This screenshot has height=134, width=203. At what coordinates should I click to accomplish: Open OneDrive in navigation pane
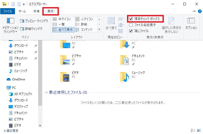tap(16, 79)
